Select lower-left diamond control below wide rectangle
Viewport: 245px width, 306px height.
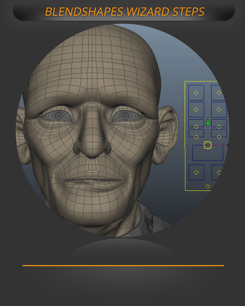tap(196, 173)
